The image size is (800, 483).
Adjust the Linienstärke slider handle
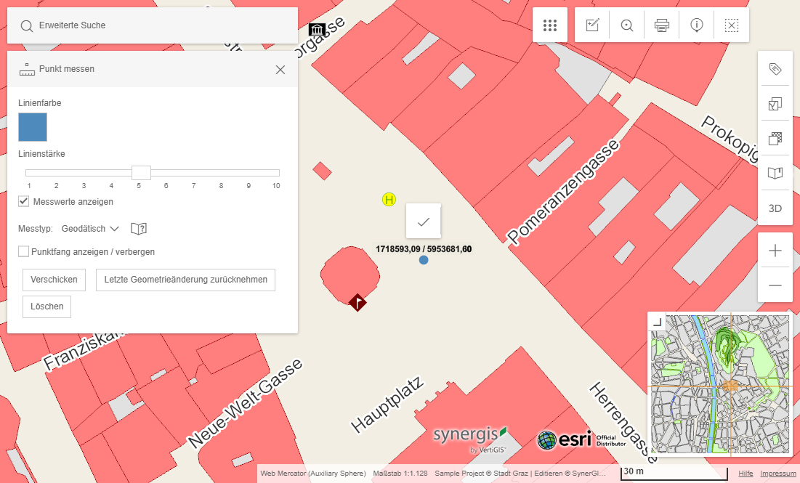point(141,173)
